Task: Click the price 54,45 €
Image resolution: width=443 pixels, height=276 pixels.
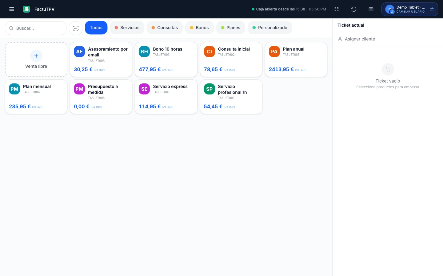Action: pos(213,107)
